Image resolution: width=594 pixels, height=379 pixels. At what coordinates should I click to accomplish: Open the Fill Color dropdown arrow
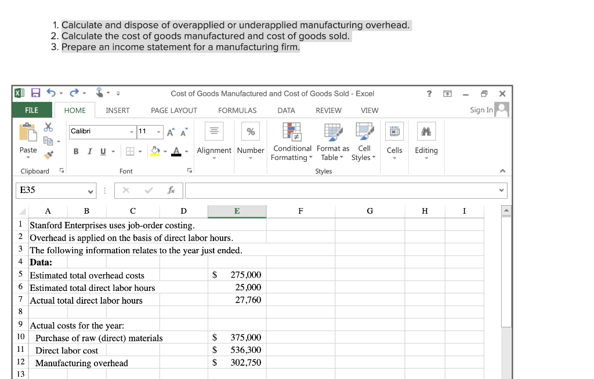(x=166, y=151)
